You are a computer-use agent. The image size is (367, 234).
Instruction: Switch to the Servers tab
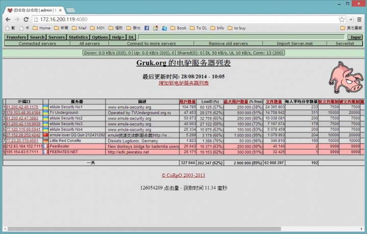[57, 37]
